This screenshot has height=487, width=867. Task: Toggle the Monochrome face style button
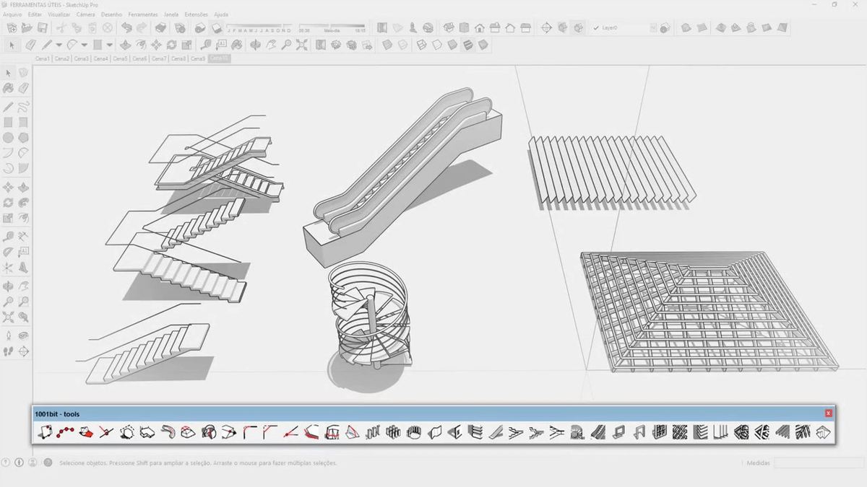(x=483, y=45)
